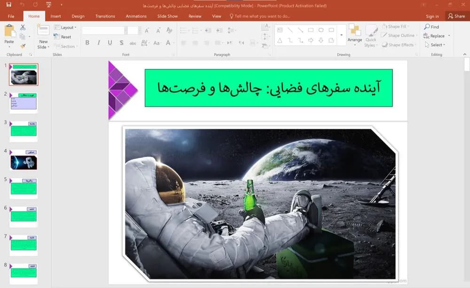Toggle Bold formatting
The image size is (470, 288).
point(87,43)
